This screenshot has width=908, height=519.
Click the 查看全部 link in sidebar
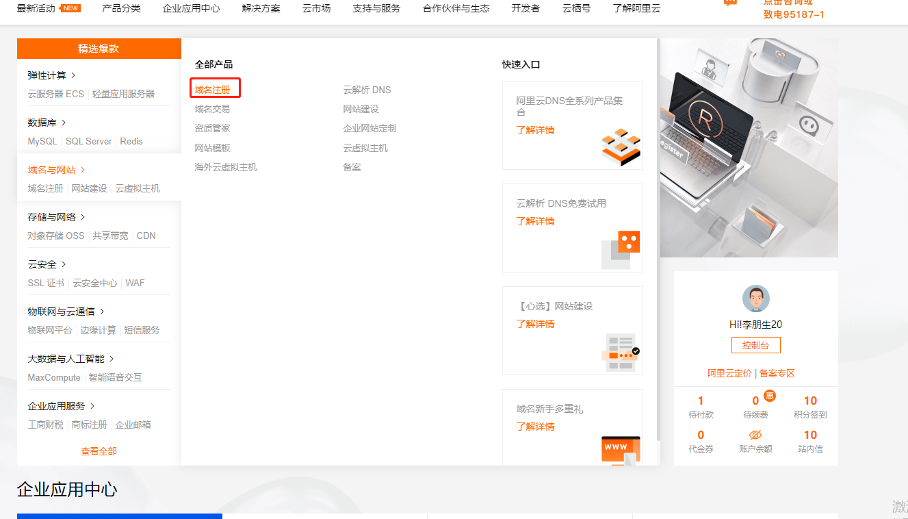[x=98, y=451]
